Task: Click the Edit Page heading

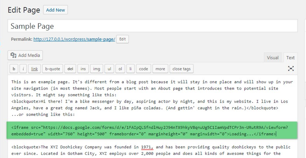Action: 24,10
